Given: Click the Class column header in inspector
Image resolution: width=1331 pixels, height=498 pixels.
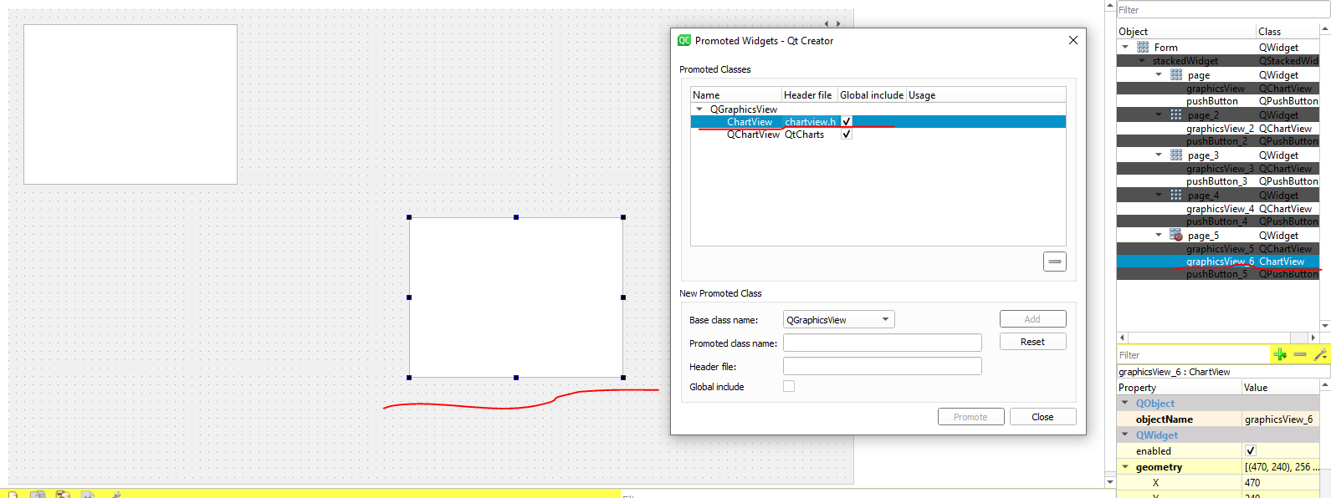Looking at the screenshot, I should click(x=1288, y=31).
